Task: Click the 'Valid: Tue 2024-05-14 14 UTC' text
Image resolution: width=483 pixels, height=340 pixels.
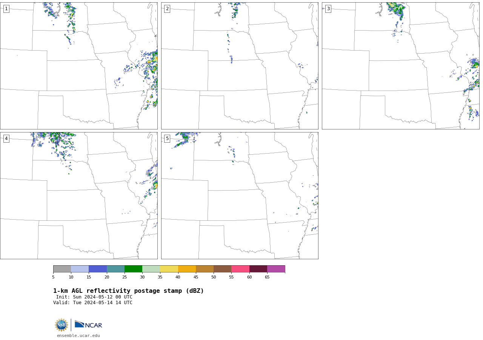Action: pos(93,303)
